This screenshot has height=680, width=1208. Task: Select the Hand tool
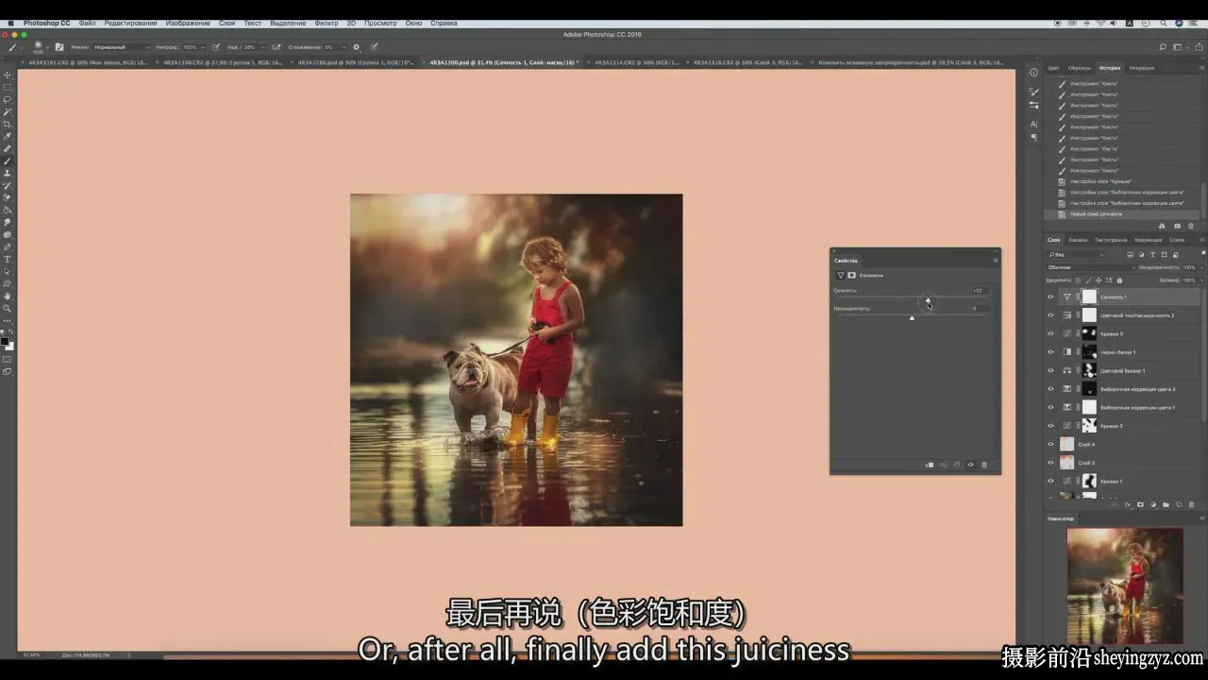click(8, 296)
